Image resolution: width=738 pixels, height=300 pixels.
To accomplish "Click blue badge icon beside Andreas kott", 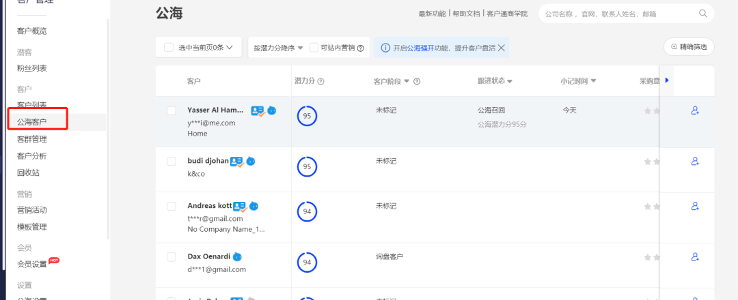I will point(254,206).
